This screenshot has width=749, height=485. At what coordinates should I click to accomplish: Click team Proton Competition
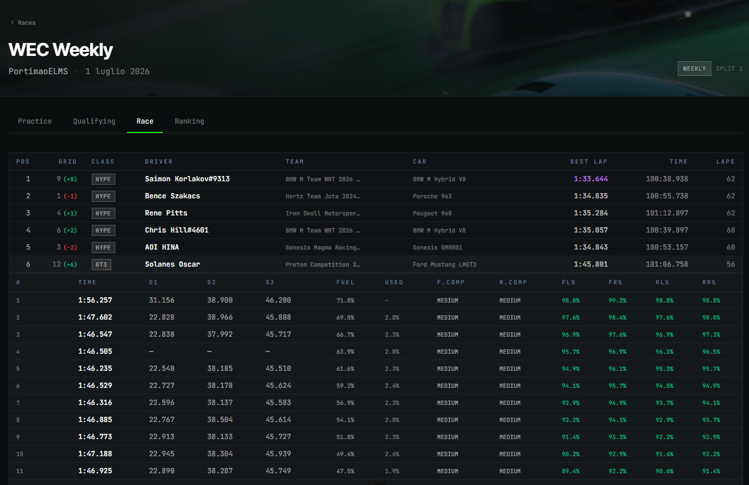point(322,264)
